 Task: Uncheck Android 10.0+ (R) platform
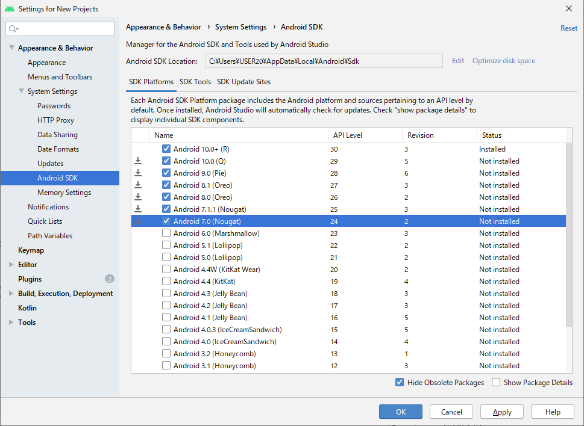166,149
